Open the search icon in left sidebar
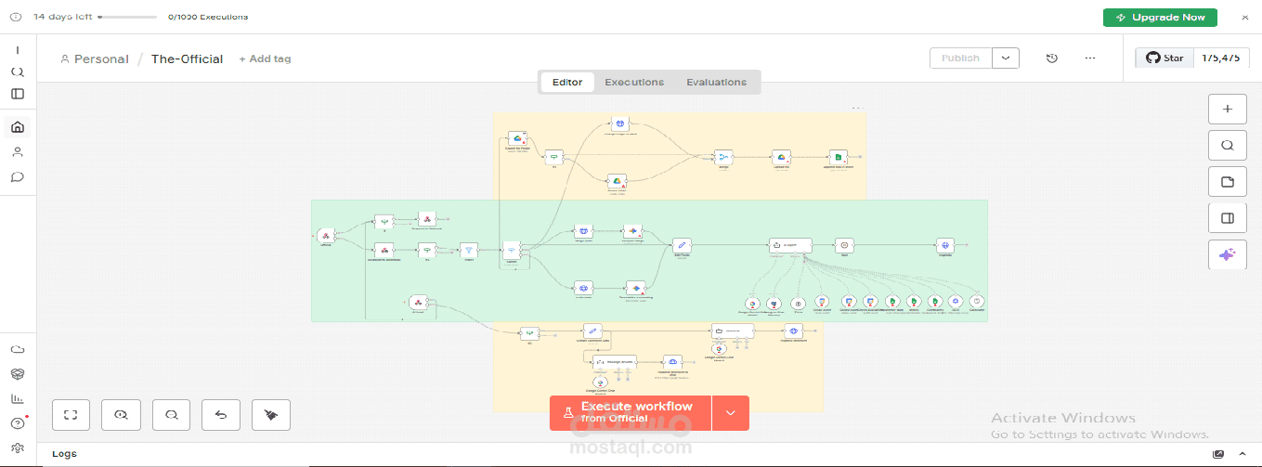Image resolution: width=1262 pixels, height=467 pixels. coord(18,71)
